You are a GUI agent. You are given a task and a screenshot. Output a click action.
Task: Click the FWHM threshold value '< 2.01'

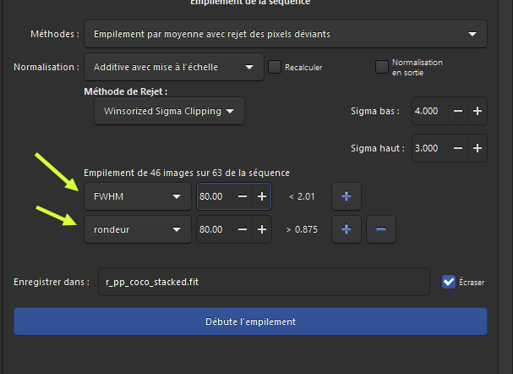(x=302, y=196)
